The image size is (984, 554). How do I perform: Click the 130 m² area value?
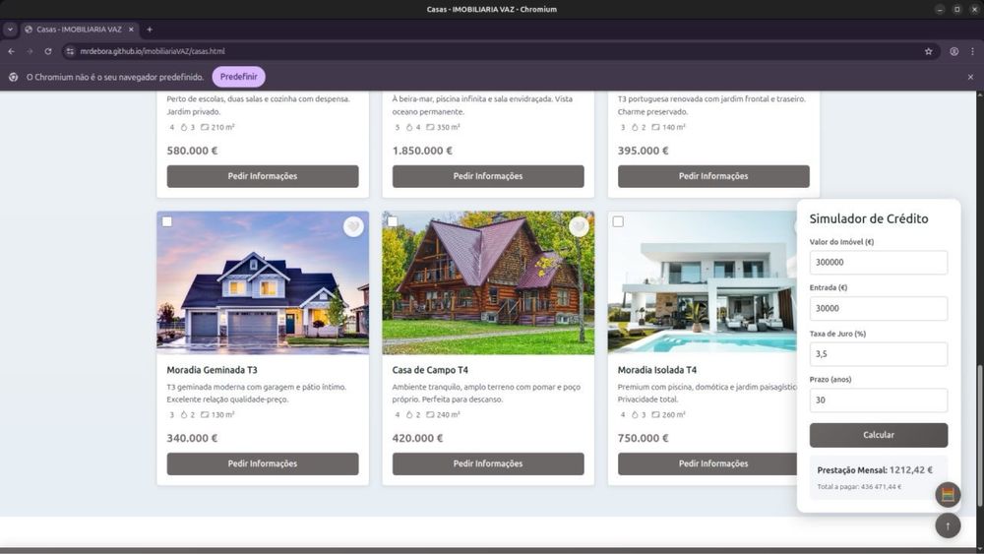coord(222,414)
